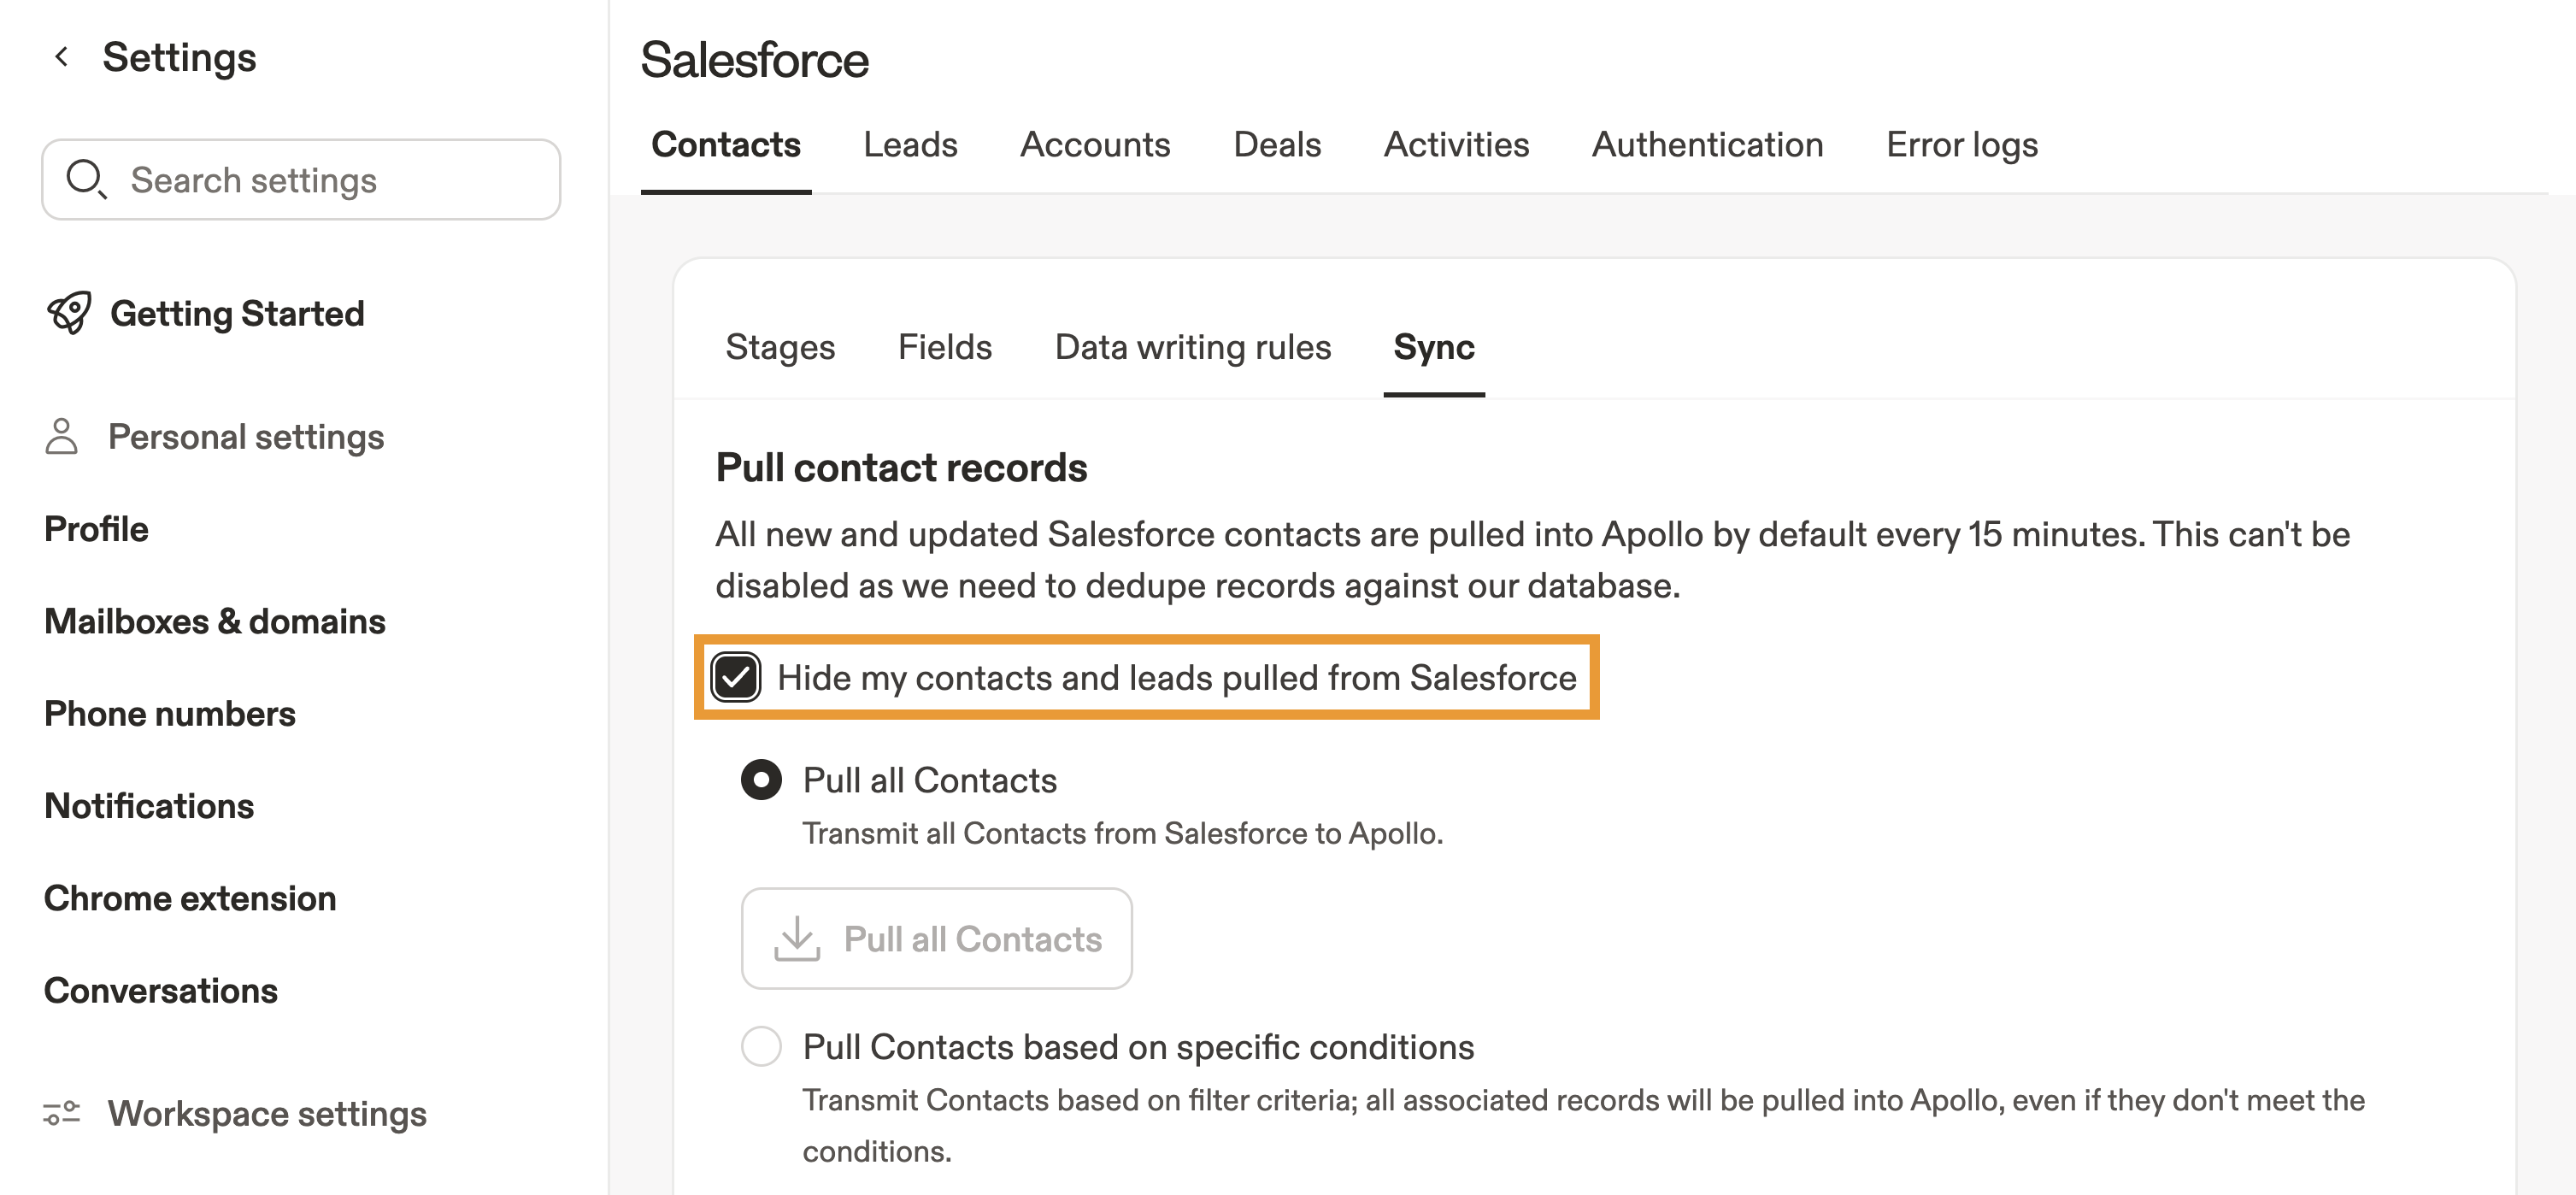Uncheck Hide my contacts and leads checkbox
Viewport: 2576px width, 1195px height.
click(x=736, y=677)
